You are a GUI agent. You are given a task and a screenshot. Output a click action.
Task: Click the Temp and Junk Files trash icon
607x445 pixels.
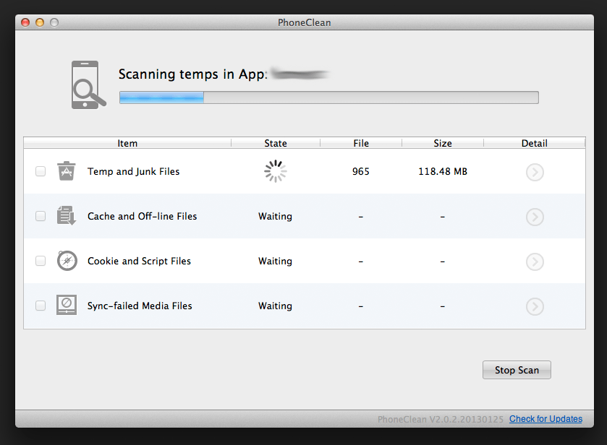pyautogui.click(x=66, y=171)
